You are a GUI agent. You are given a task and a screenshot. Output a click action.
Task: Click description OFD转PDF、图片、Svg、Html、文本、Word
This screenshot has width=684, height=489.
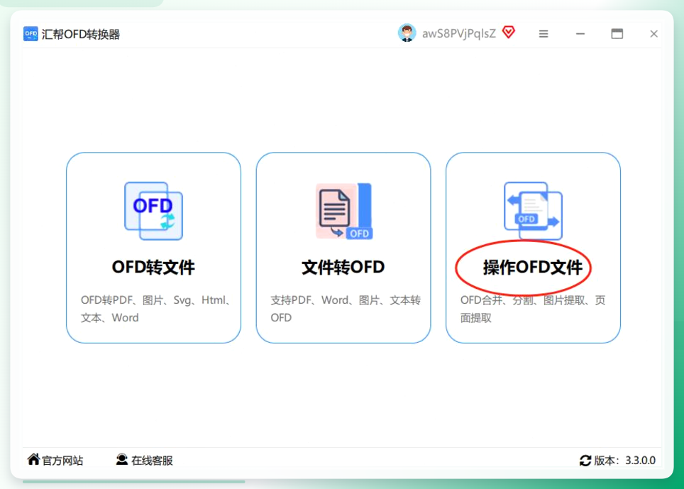pos(155,309)
